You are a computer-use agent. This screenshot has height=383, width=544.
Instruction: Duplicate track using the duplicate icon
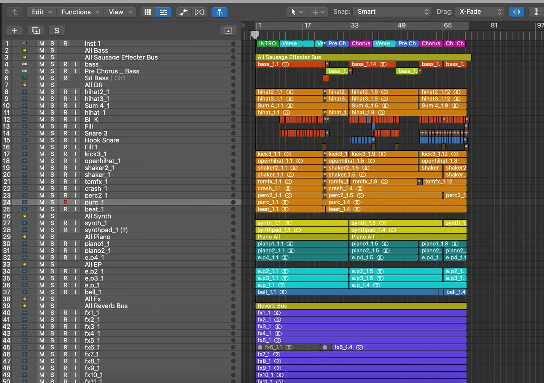[x=36, y=30]
